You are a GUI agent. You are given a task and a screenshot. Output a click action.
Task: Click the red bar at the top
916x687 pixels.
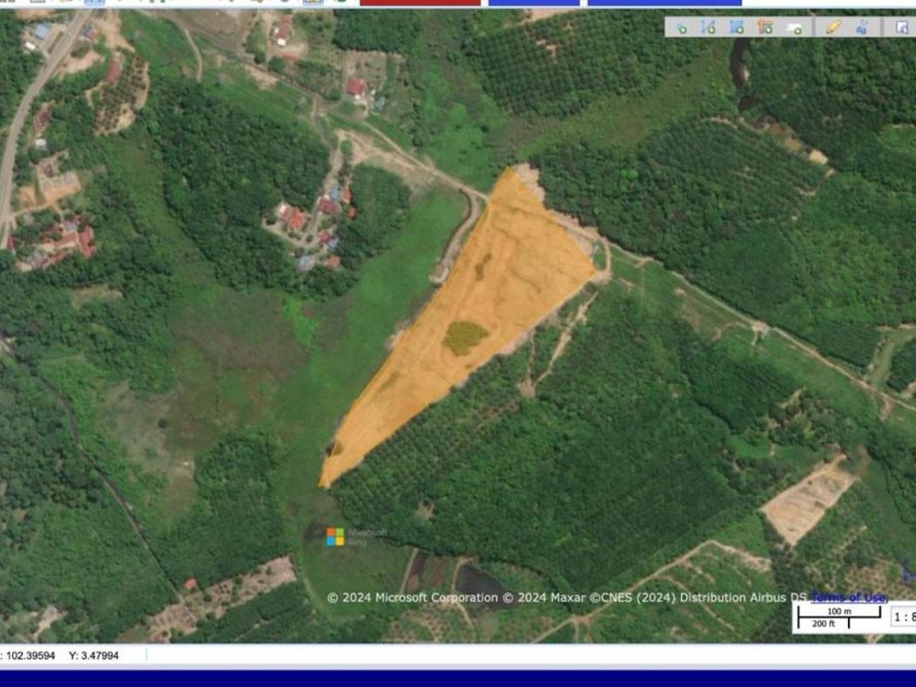[x=420, y=3]
